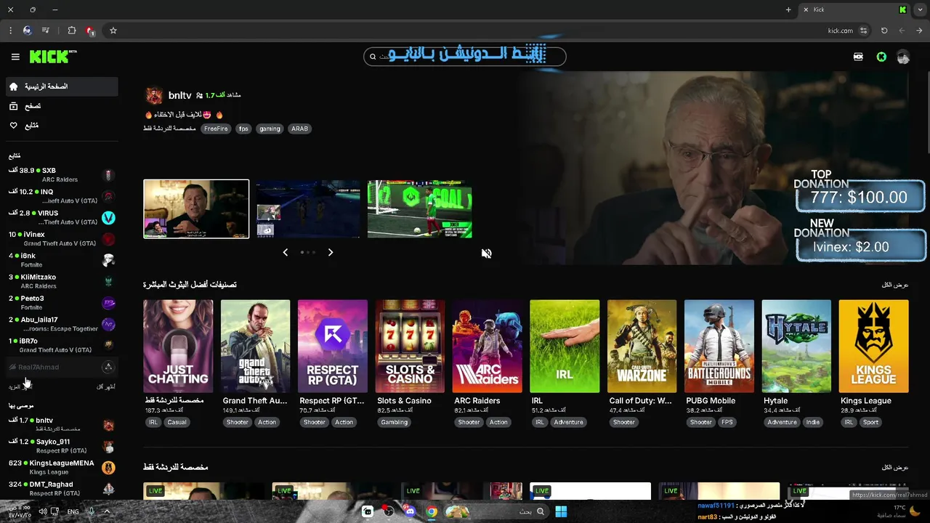Image resolution: width=930 pixels, height=523 pixels.
Task: Select first featured stream thumbnail with man
Action: pos(196,209)
